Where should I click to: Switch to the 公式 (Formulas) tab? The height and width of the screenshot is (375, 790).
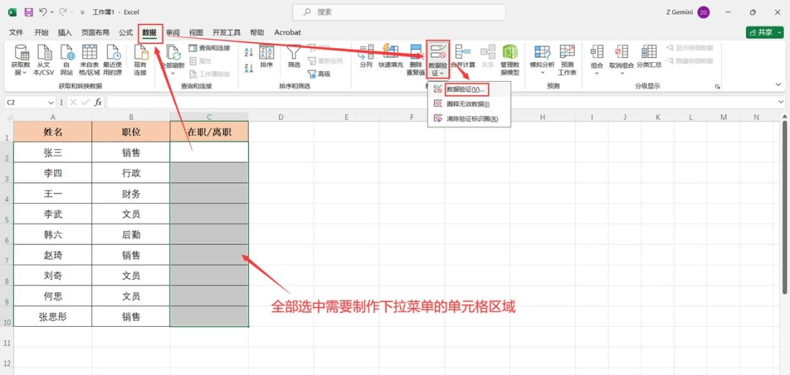pyautogui.click(x=126, y=32)
